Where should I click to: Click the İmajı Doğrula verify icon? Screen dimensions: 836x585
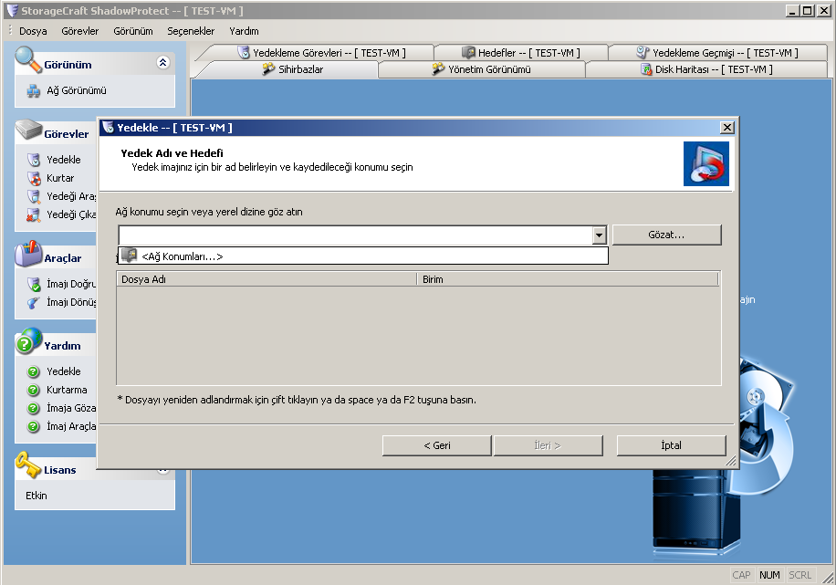tap(34, 284)
